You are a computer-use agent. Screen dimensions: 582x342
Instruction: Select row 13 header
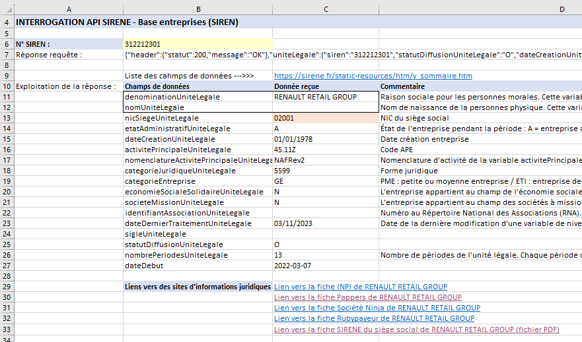pos(7,118)
